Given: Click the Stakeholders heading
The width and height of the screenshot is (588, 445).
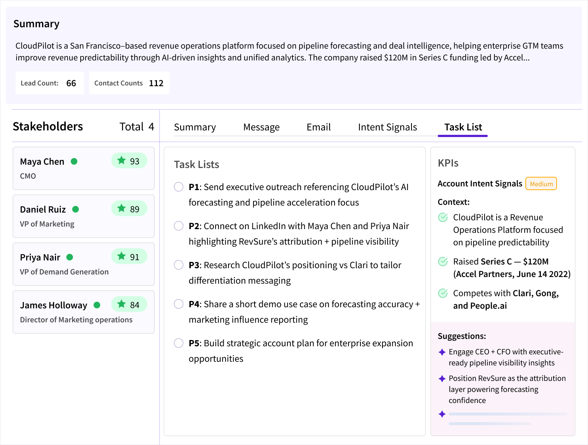Looking at the screenshot, I should pos(48,126).
